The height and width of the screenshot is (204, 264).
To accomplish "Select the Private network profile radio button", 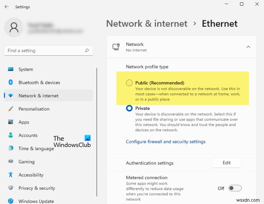I will click(129, 108).
